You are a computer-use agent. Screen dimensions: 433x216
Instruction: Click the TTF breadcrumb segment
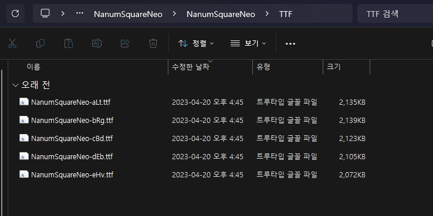click(286, 14)
